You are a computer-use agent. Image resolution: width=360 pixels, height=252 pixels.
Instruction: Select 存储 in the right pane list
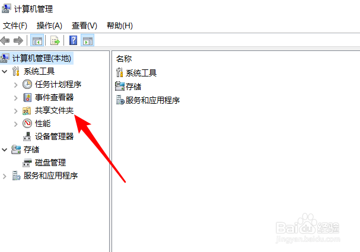coord(133,87)
